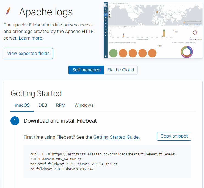Switch to the Windows tab
Image resolution: width=204 pixels, height=188 pixels.
click(84, 105)
